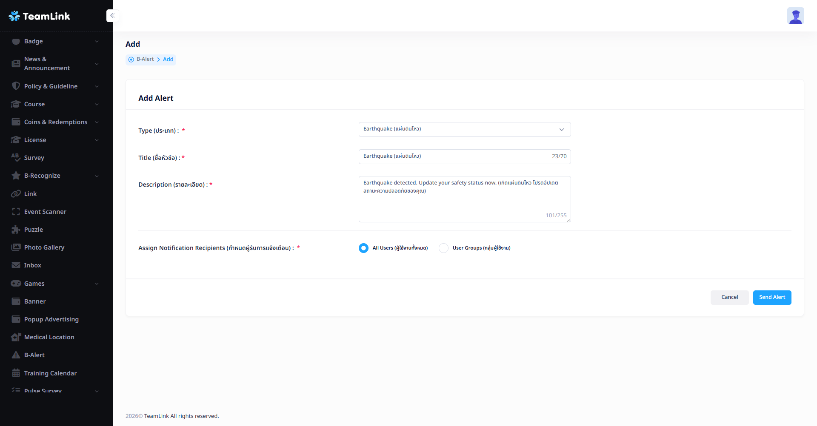Expand the Coins & Redemptions chevron

[x=97, y=122]
